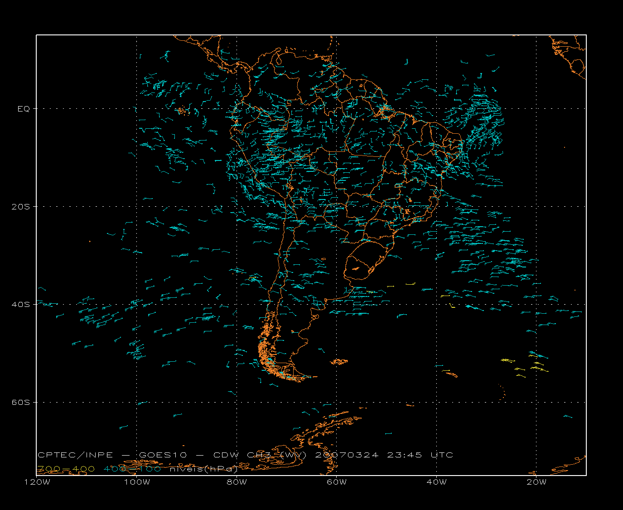This screenshot has width=623, height=510.
Task: Click the '60S' latitude label
Action: pos(20,403)
